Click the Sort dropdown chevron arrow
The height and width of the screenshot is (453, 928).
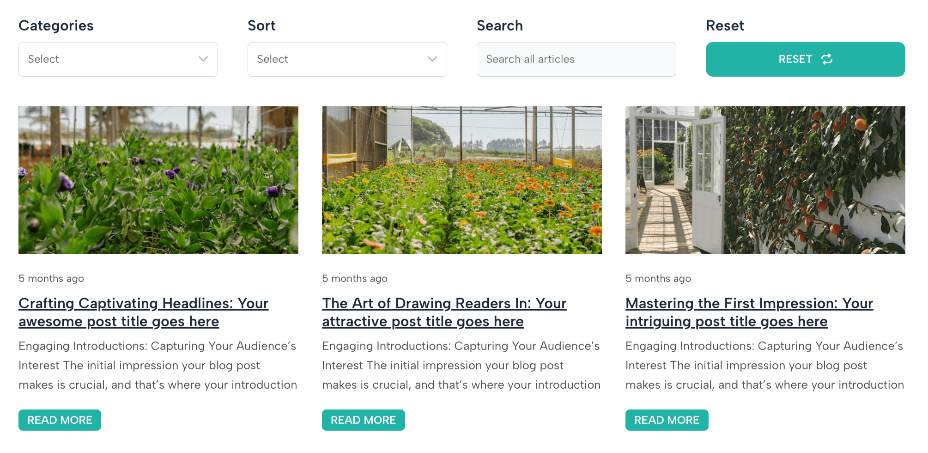pos(432,59)
